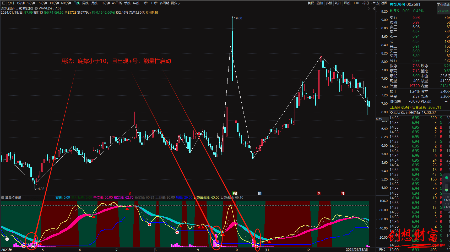Image resolution: width=450 pixels, height=252 pixels.
Task: Expand 更多 time period options
Action: (175, 3)
